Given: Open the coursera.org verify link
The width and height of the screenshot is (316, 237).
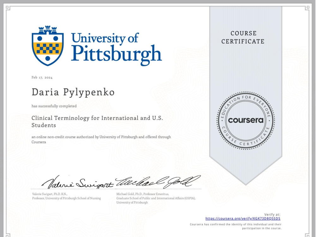Looking at the screenshot, I should coord(243,218).
